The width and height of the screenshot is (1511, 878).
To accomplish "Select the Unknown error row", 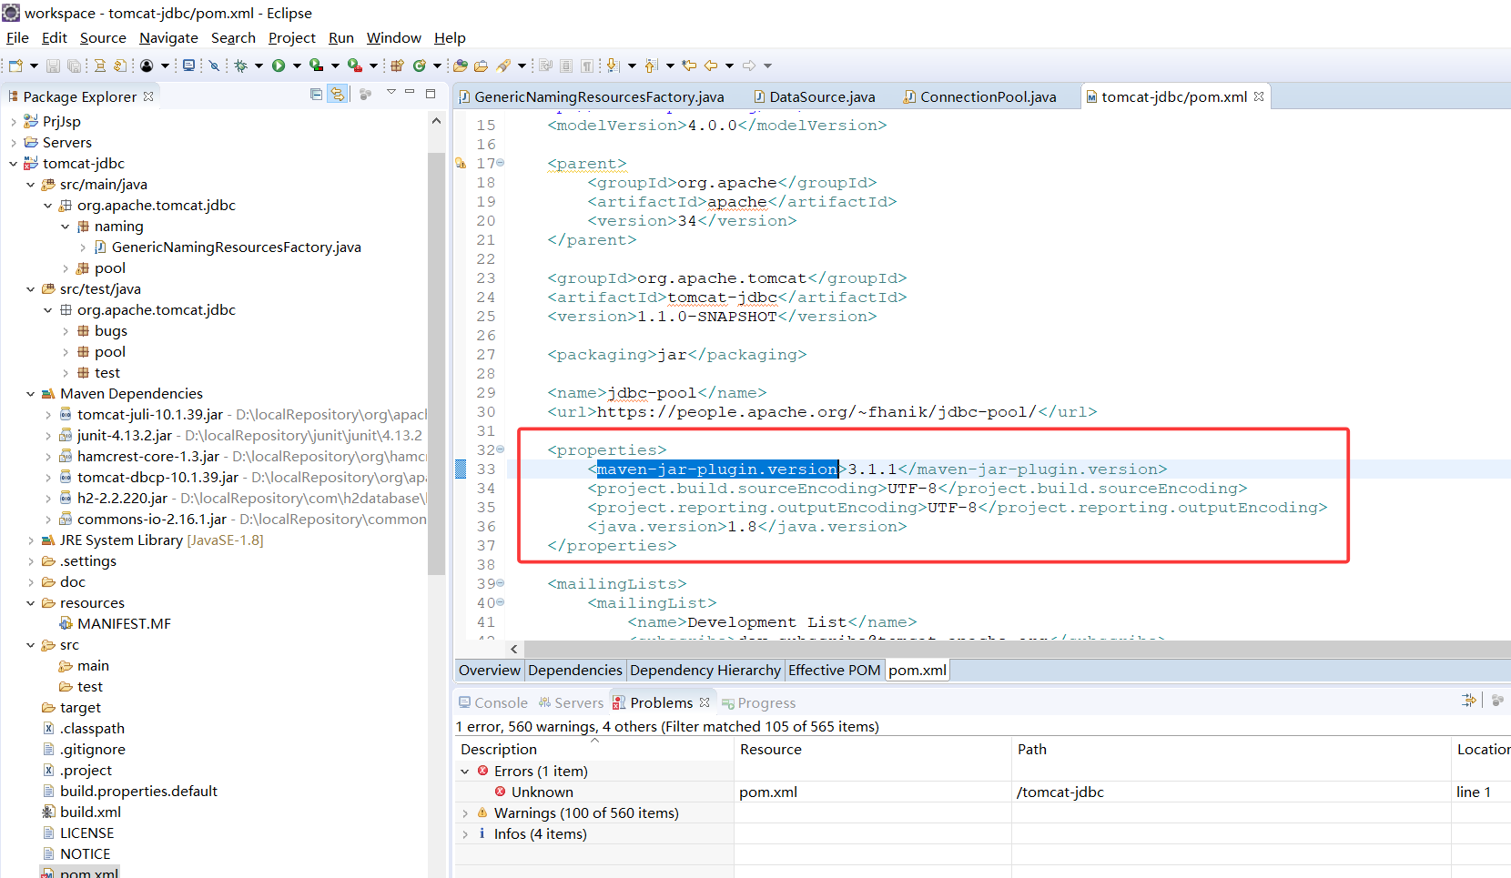I will 982,792.
